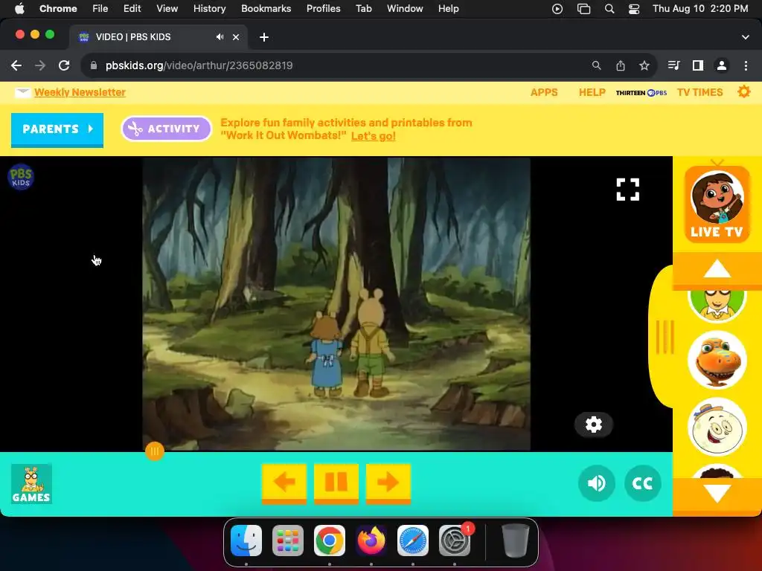
Task: Open the Trash in the Dock
Action: tap(515, 541)
